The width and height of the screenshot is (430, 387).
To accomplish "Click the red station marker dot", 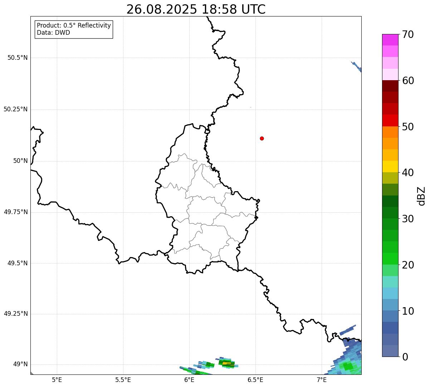I will pos(262,138).
